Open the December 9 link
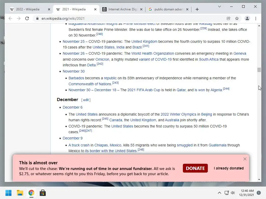This screenshot has height=199, width=266. click(73, 138)
